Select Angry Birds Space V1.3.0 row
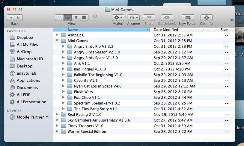The image size is (244, 146). point(144,58)
